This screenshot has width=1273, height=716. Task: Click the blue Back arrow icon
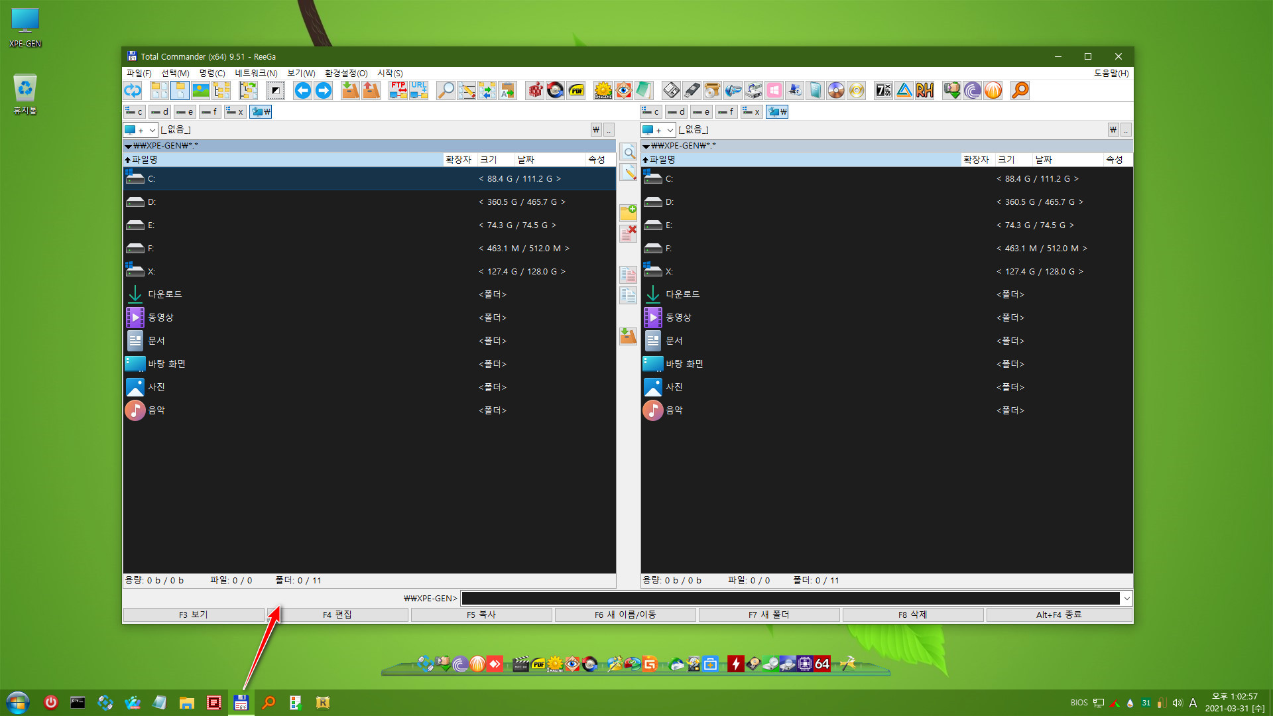(302, 90)
